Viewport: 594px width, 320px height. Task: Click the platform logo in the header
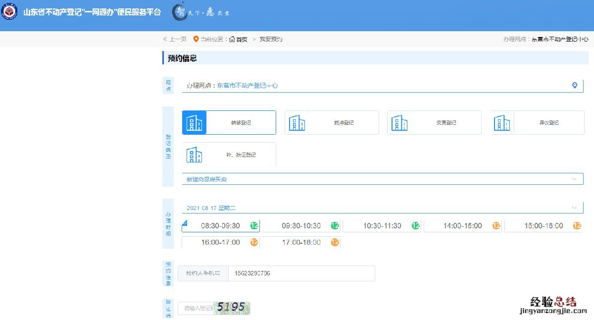coord(9,12)
